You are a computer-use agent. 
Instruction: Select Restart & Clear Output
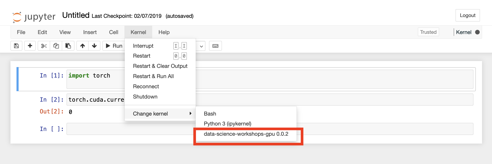(x=160, y=66)
